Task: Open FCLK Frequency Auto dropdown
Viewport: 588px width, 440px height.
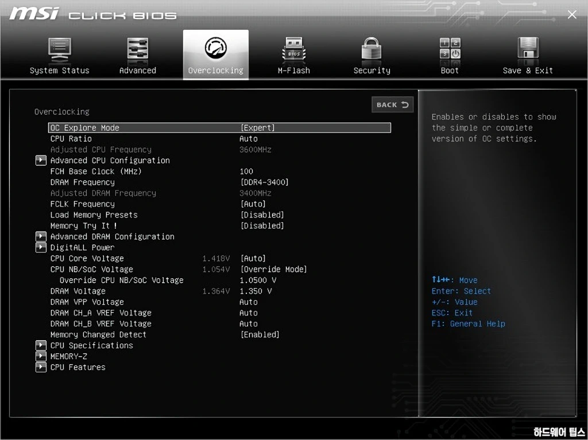Action: tap(253, 204)
